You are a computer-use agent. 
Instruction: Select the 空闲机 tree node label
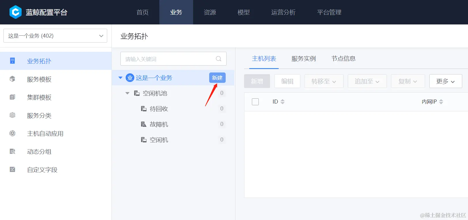[159, 140]
